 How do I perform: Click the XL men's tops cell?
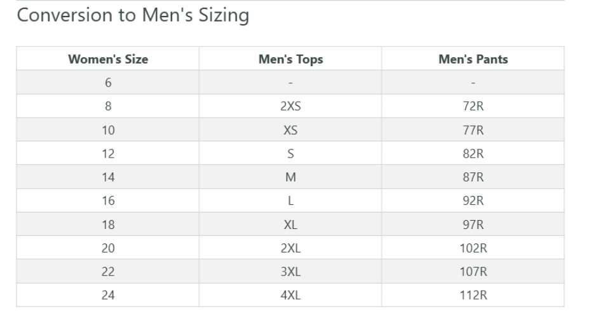pos(290,225)
